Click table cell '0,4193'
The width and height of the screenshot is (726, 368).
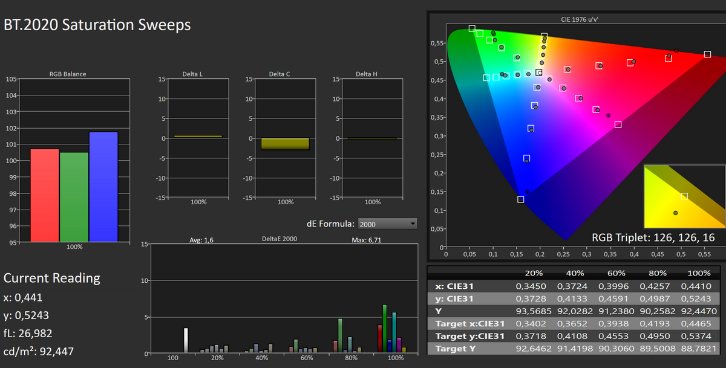click(655, 323)
